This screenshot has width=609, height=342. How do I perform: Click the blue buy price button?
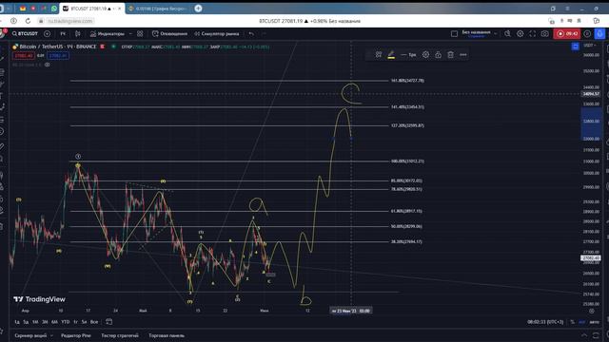click(x=58, y=56)
